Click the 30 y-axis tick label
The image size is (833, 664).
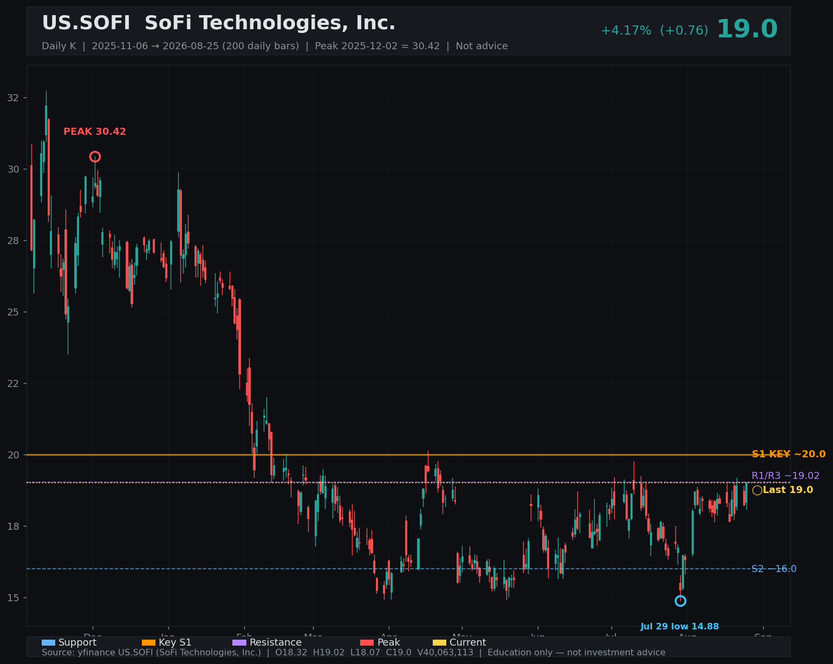click(x=13, y=169)
